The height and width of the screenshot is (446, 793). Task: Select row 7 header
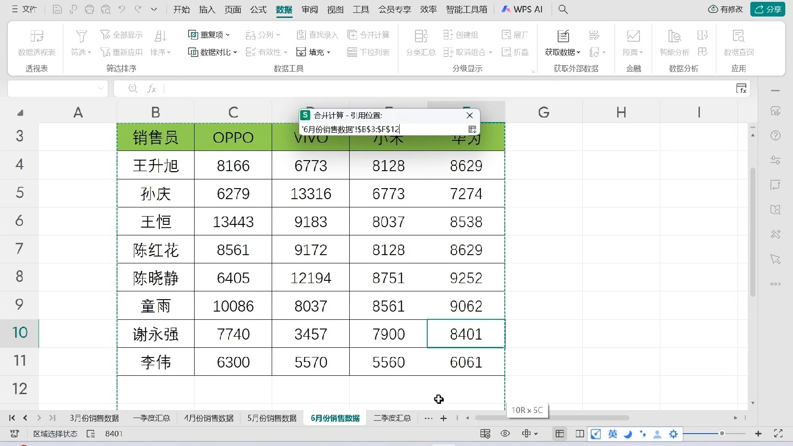point(19,249)
